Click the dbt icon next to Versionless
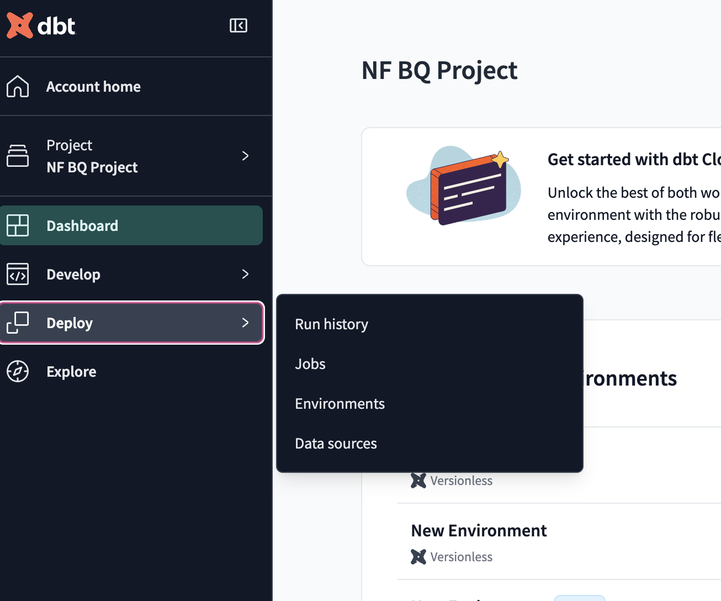 click(x=418, y=480)
